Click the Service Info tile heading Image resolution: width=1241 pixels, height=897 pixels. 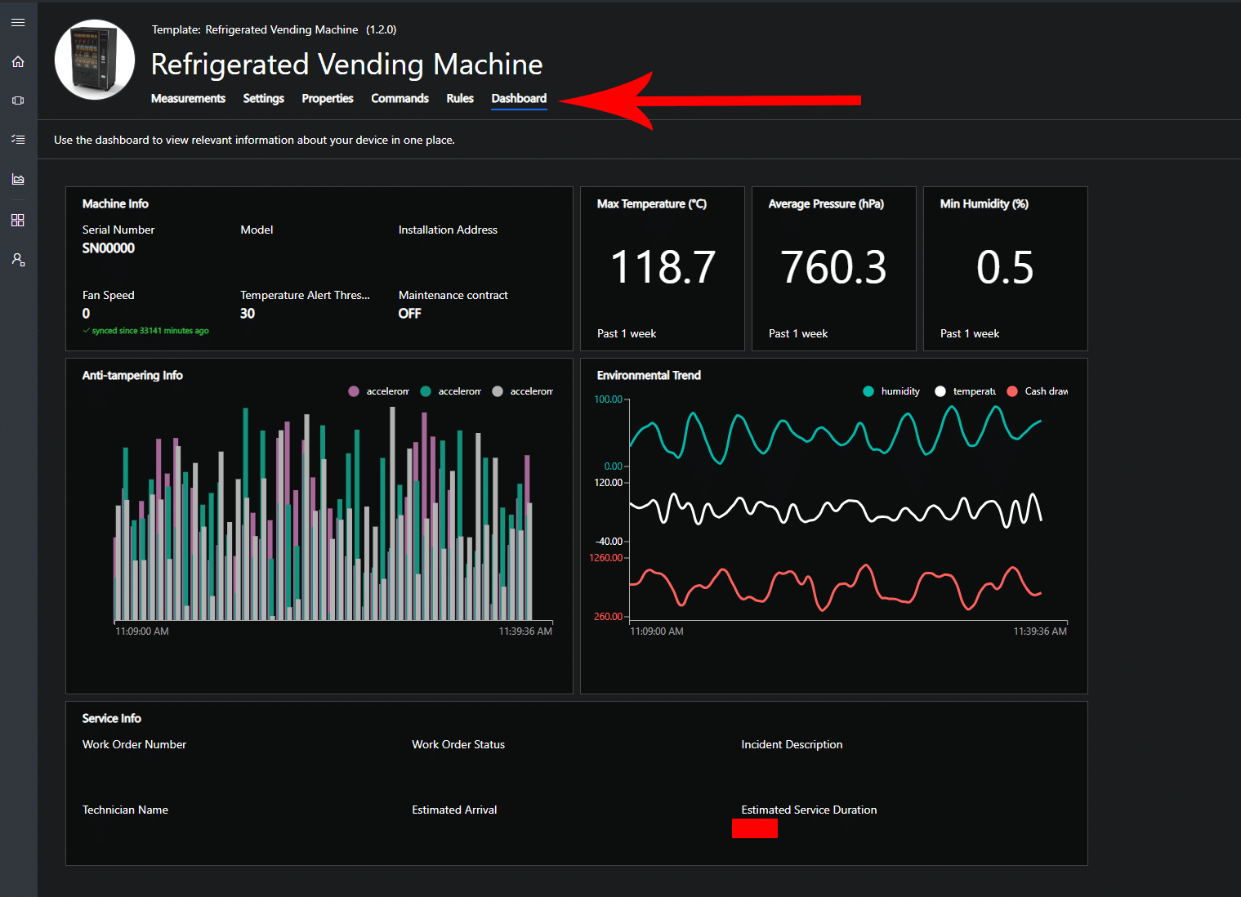(111, 718)
